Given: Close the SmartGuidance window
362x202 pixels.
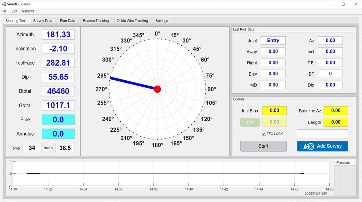Looking at the screenshot, I should [356, 4].
